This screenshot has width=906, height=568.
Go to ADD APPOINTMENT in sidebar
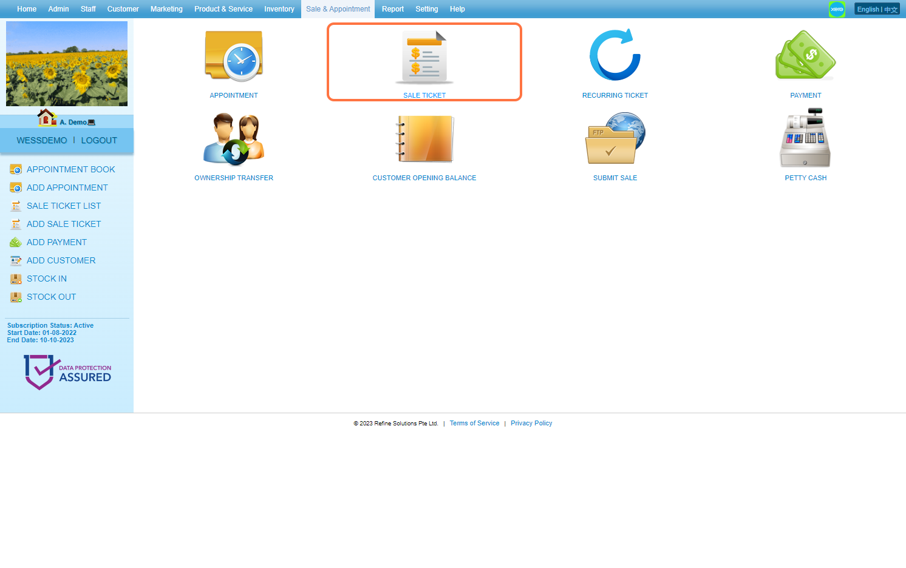pyautogui.click(x=67, y=188)
